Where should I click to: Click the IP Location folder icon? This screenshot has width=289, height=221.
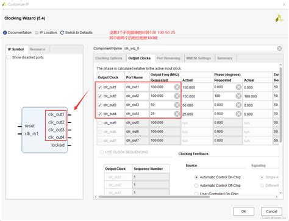point(37,33)
